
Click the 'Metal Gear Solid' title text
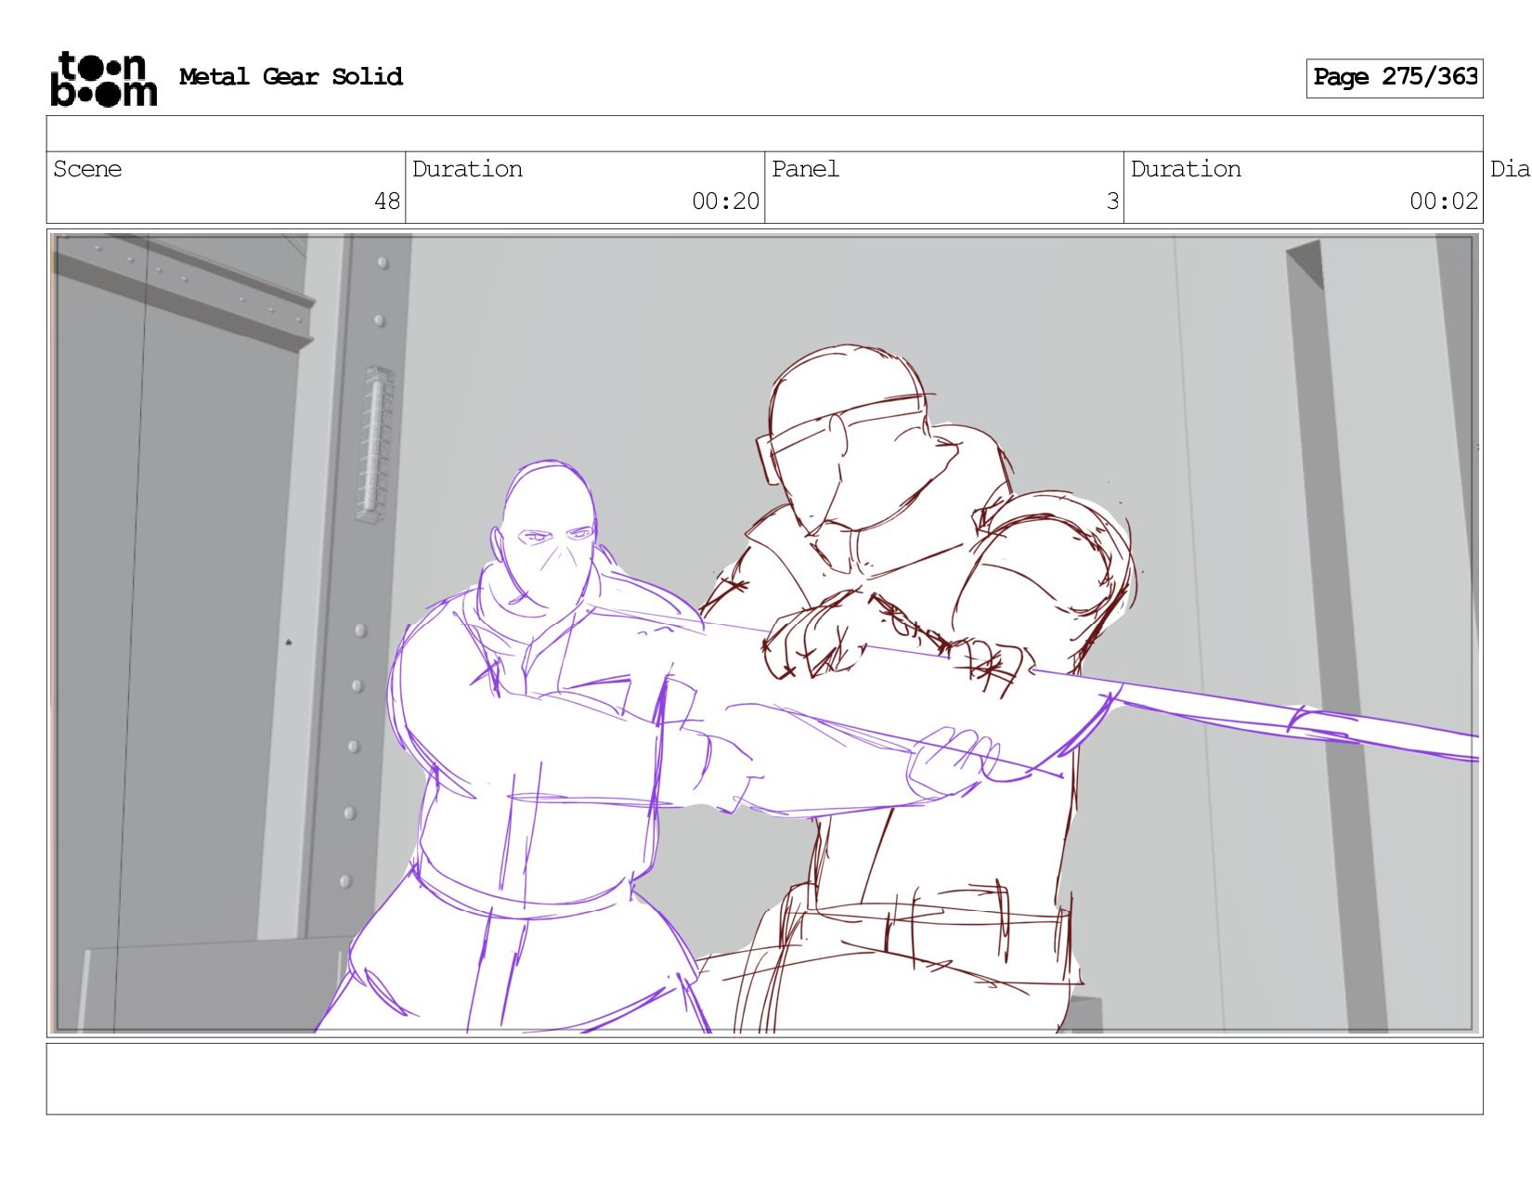pos(291,77)
